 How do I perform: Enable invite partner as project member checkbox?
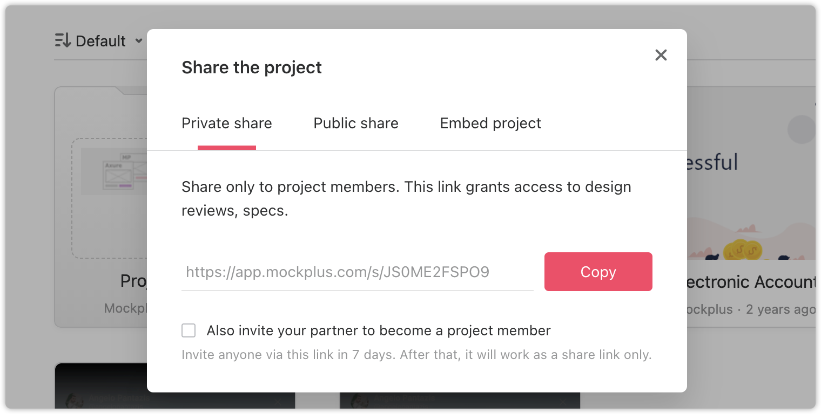(x=189, y=330)
